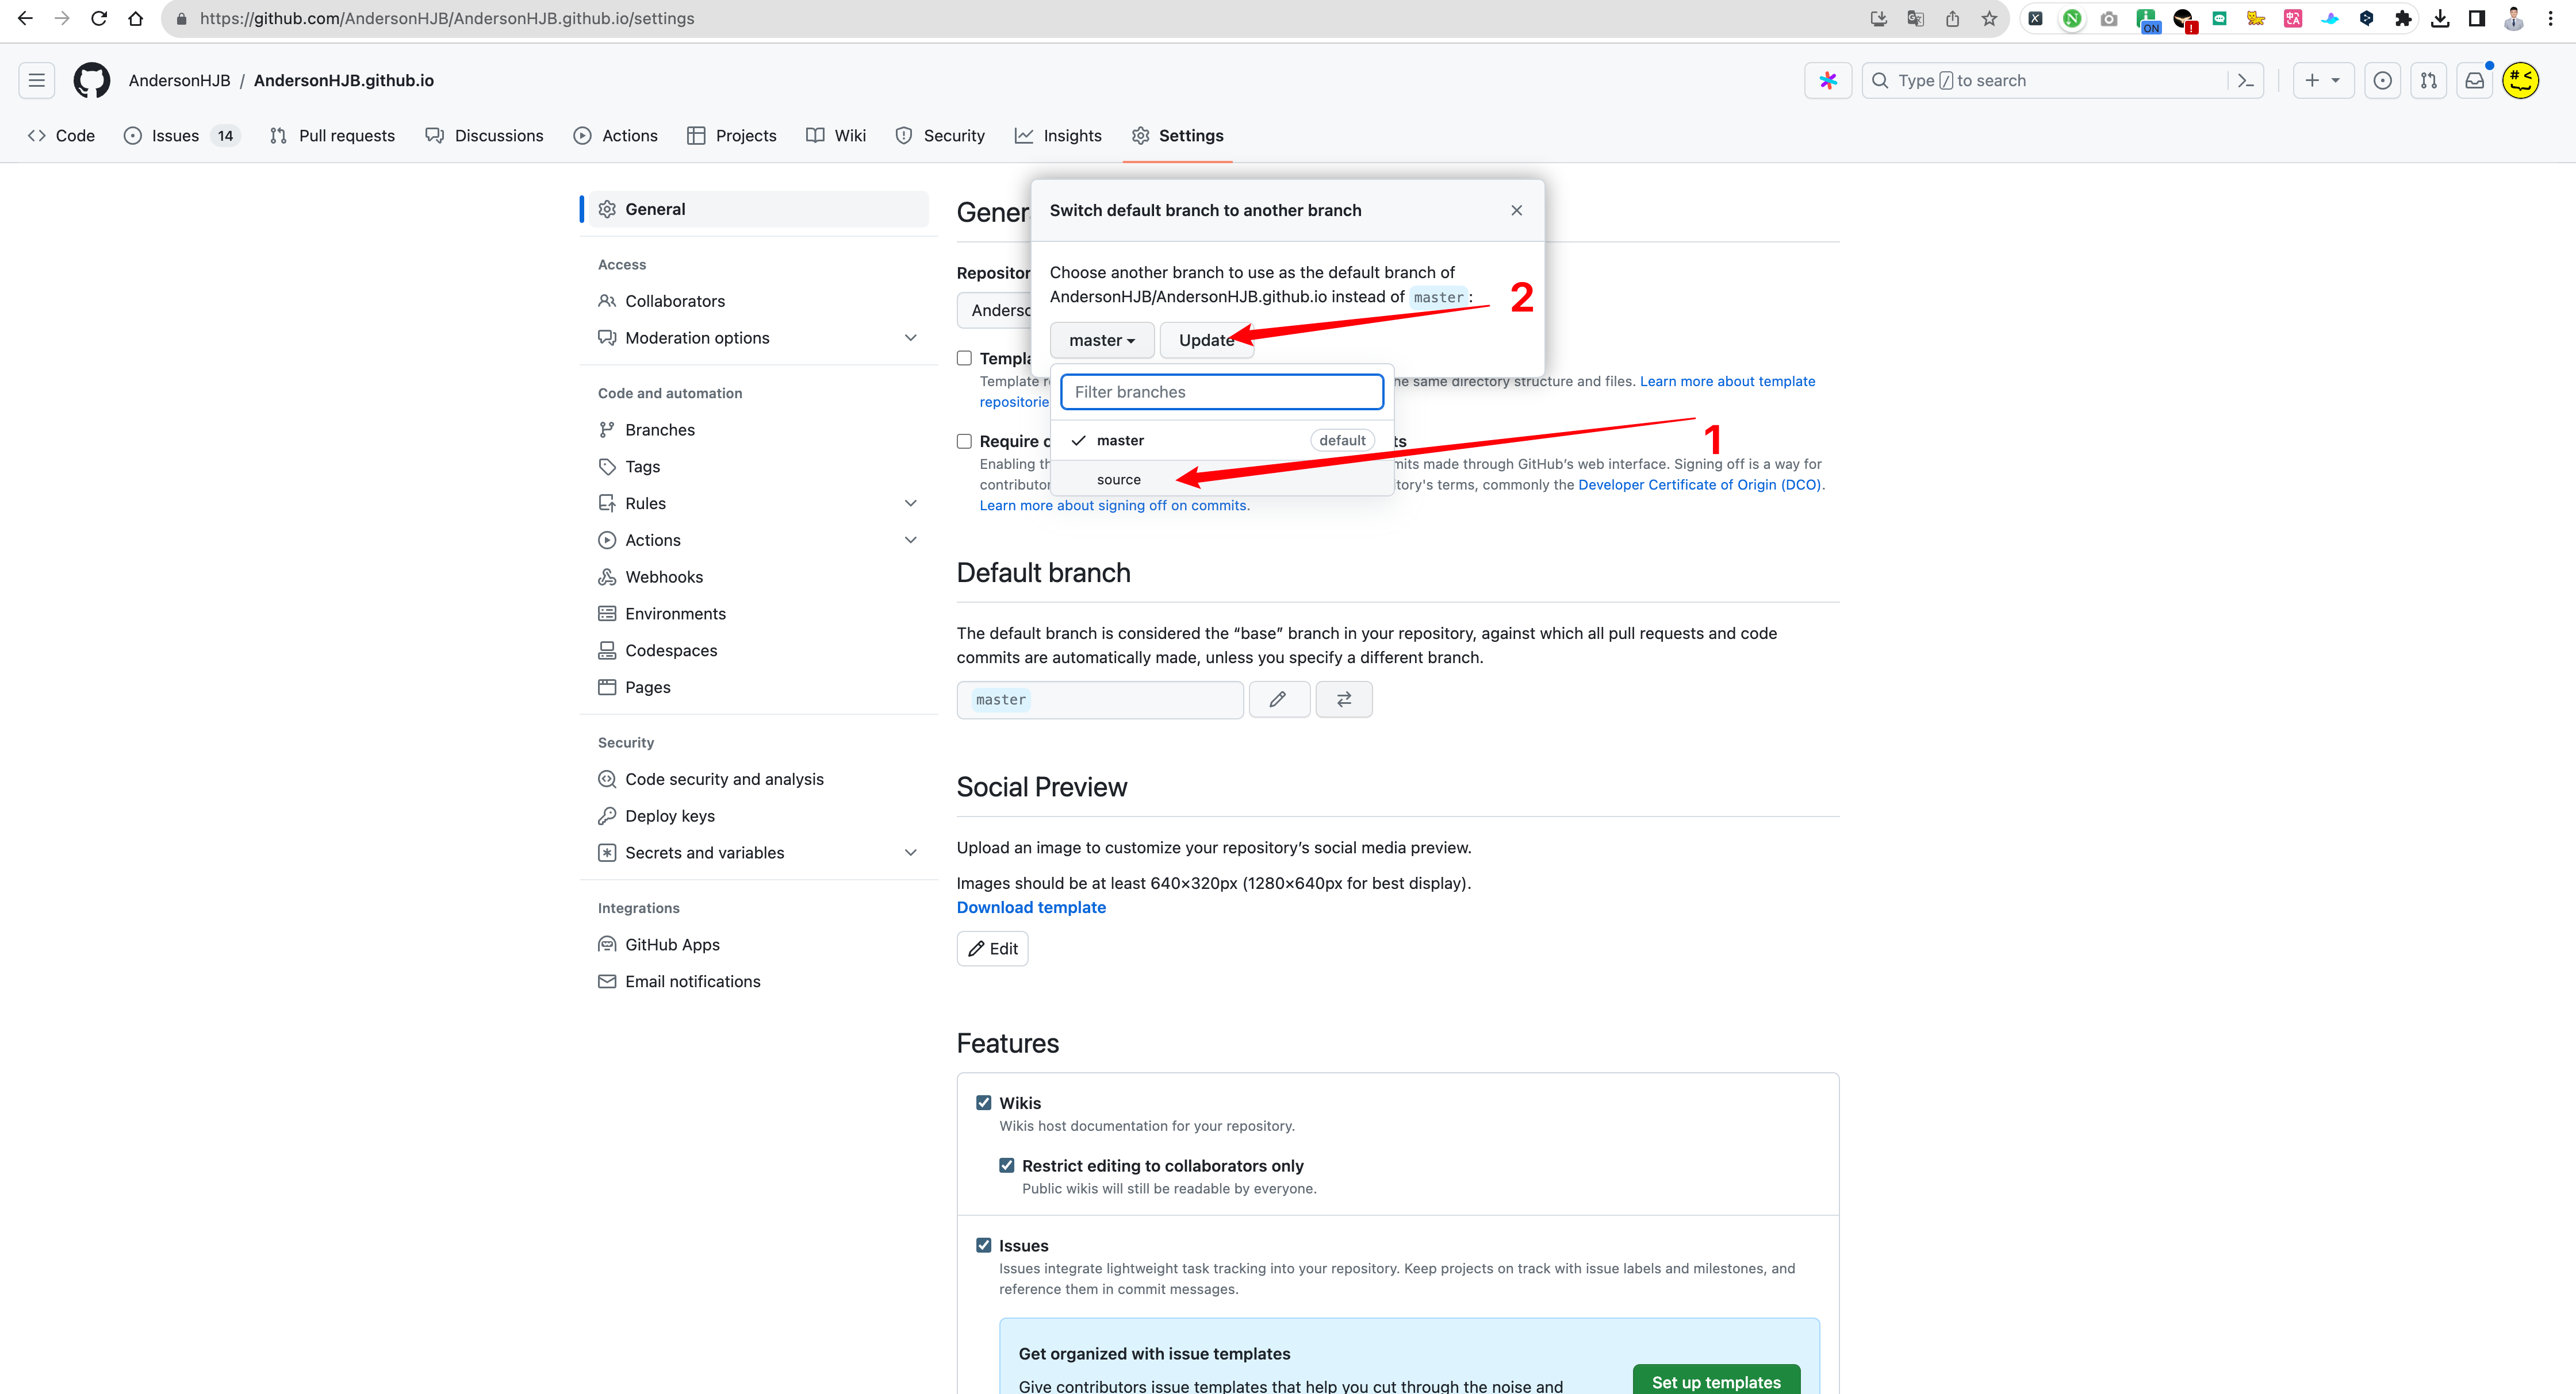Open the browser extensions puzzle icon
2576x1394 pixels.
[x=2403, y=19]
